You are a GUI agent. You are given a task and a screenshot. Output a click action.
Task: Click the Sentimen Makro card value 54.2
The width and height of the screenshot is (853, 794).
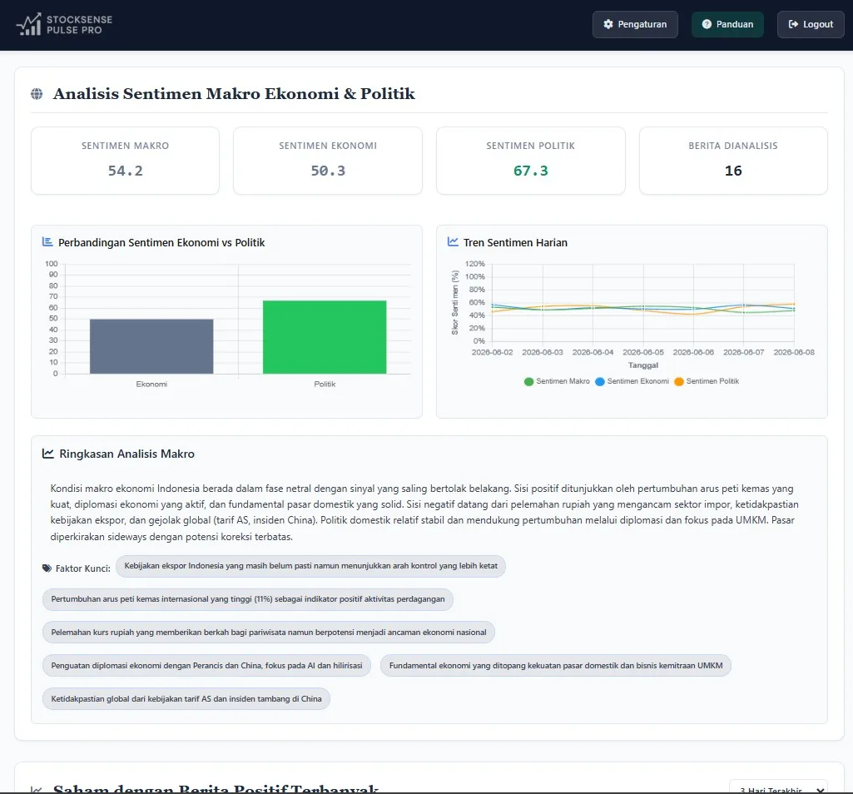click(125, 171)
